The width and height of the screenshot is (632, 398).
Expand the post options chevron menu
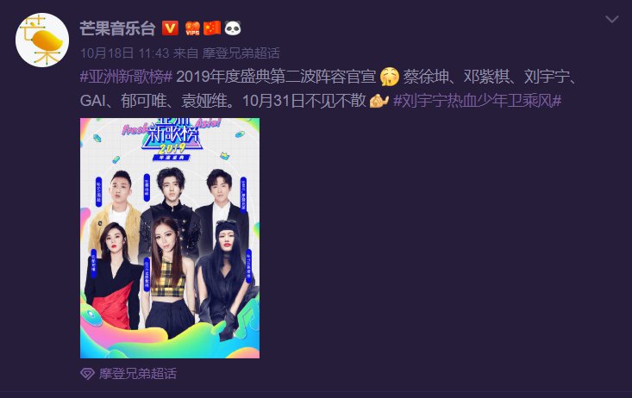612,19
